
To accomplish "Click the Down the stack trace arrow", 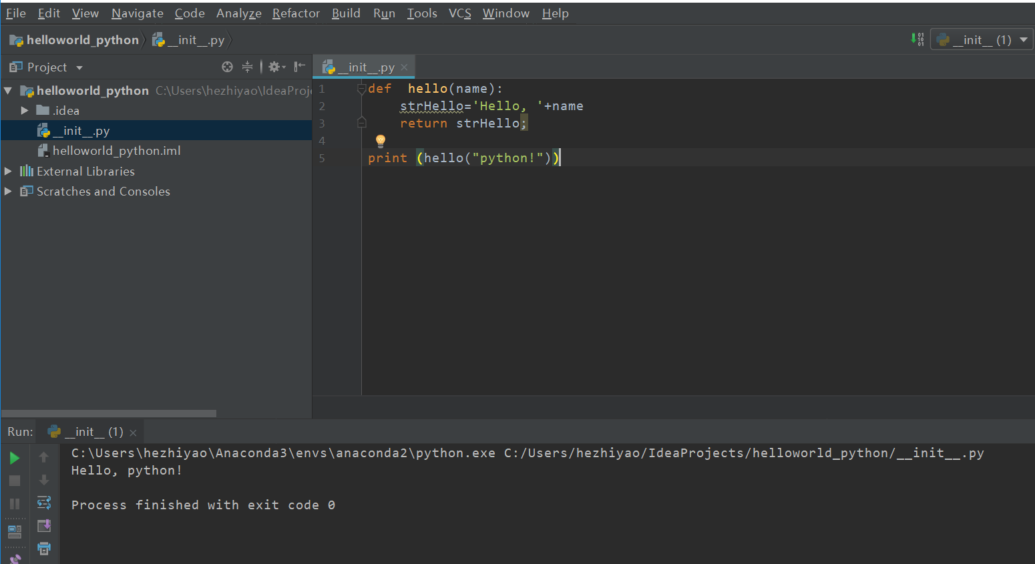I will pos(44,480).
